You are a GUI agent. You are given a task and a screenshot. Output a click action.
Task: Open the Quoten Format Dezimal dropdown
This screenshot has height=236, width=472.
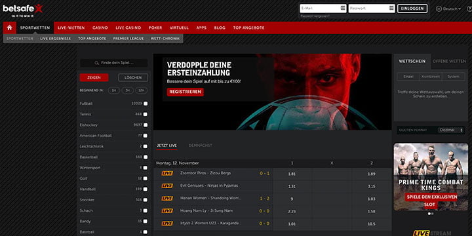[x=450, y=130]
